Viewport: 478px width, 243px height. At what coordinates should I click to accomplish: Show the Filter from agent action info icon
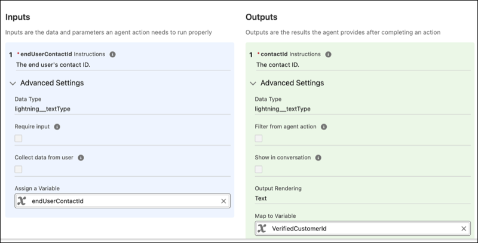point(324,127)
